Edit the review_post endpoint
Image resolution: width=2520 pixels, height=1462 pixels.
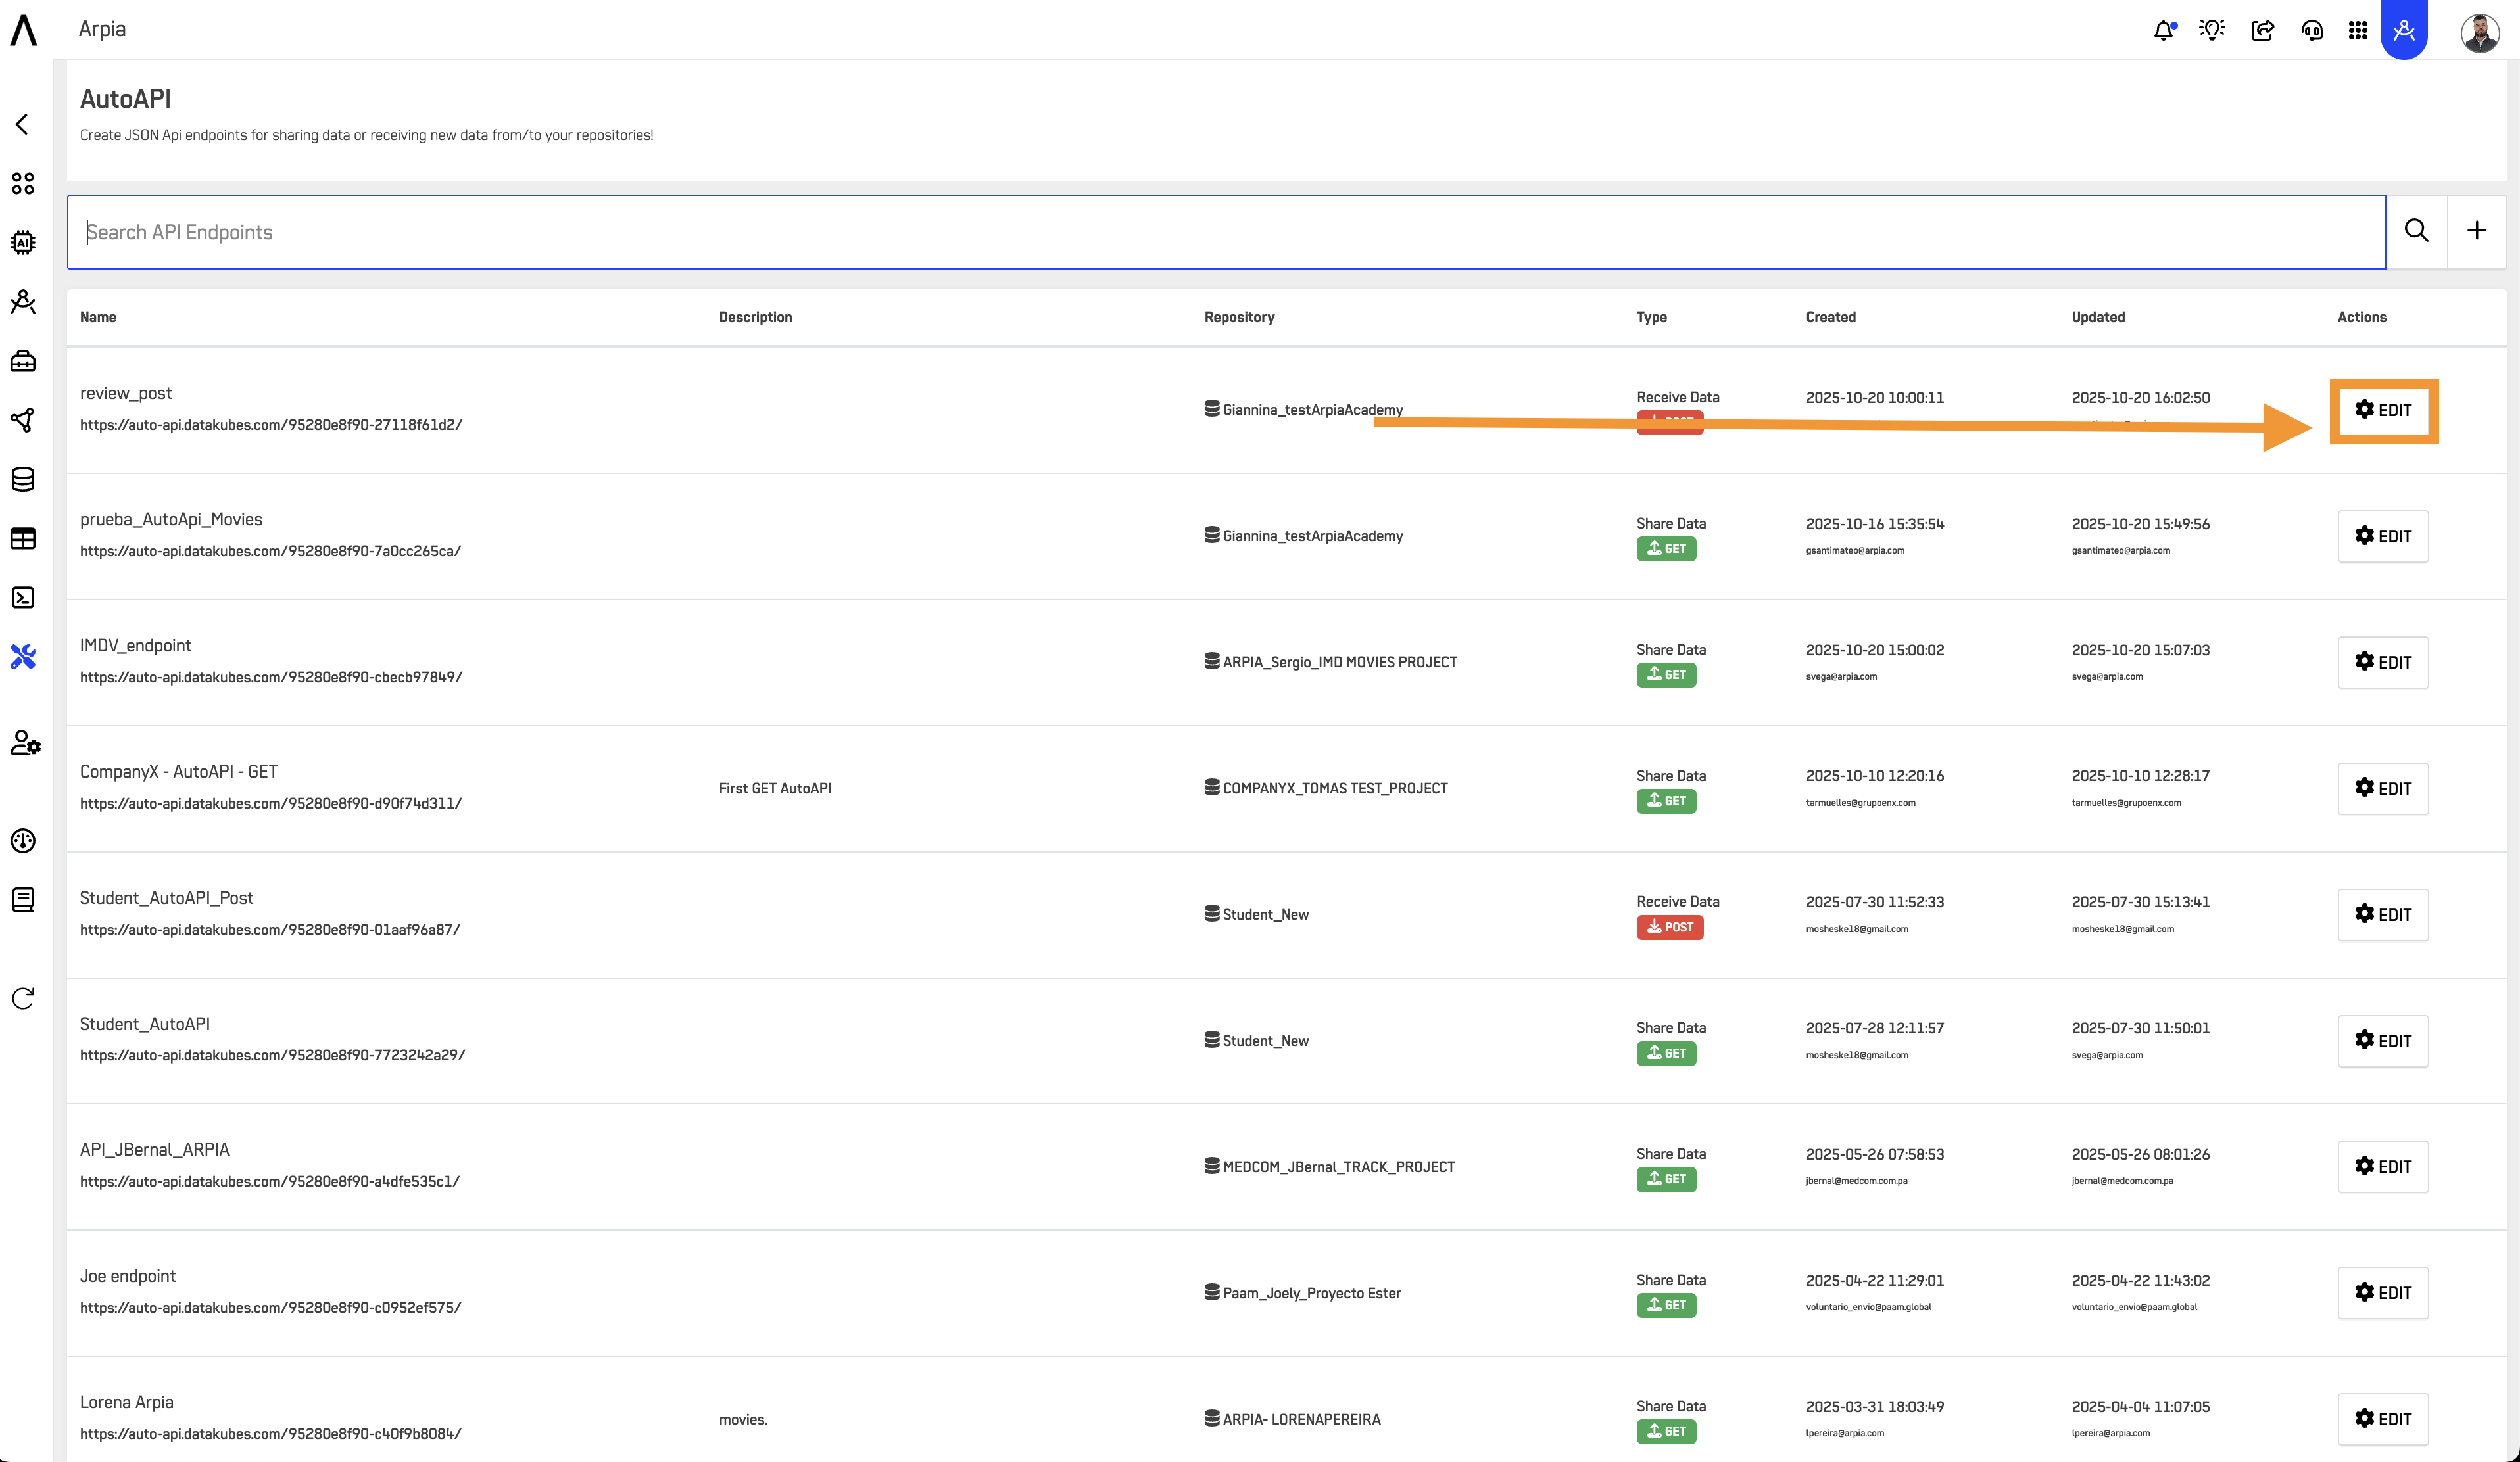[x=2383, y=410]
